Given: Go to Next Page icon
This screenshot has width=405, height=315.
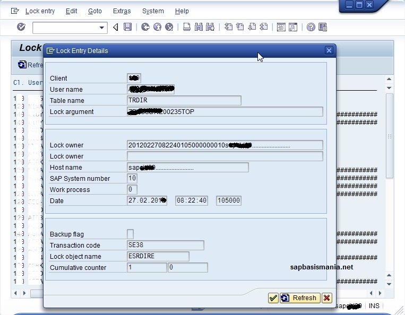Looking at the screenshot, I should (x=252, y=27).
